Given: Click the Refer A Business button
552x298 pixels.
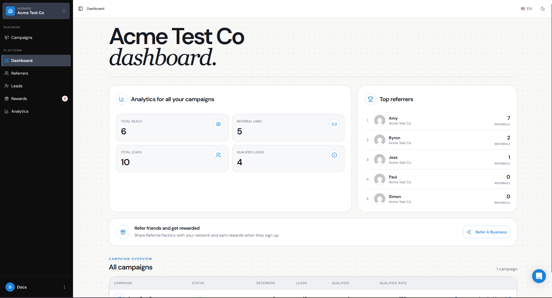Looking at the screenshot, I should [x=486, y=232].
